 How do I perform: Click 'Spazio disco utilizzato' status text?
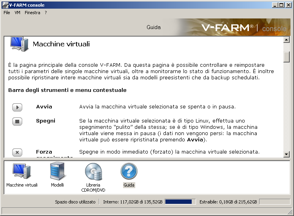click(75, 202)
